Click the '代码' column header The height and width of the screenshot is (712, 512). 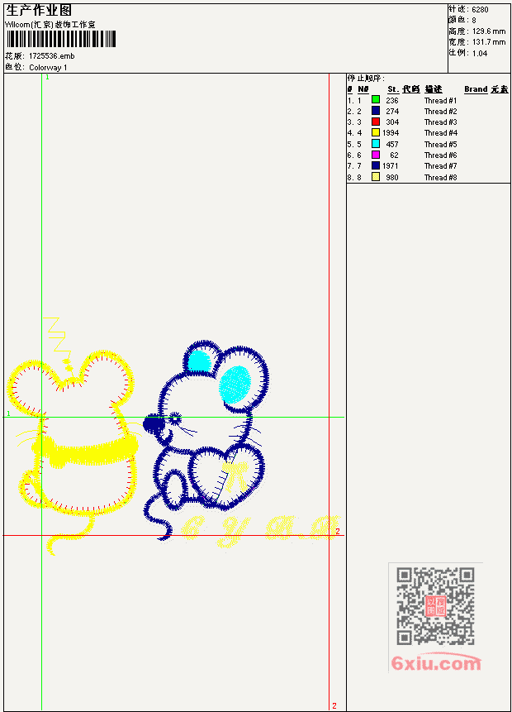pos(411,89)
